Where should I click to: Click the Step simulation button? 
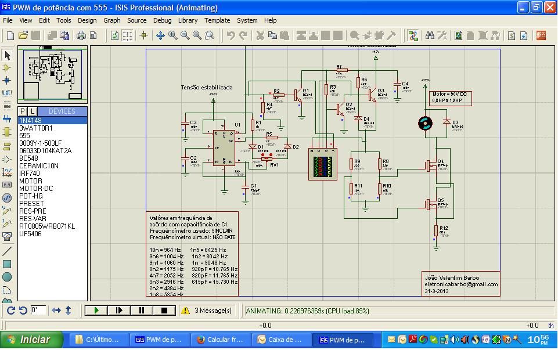pos(119,311)
